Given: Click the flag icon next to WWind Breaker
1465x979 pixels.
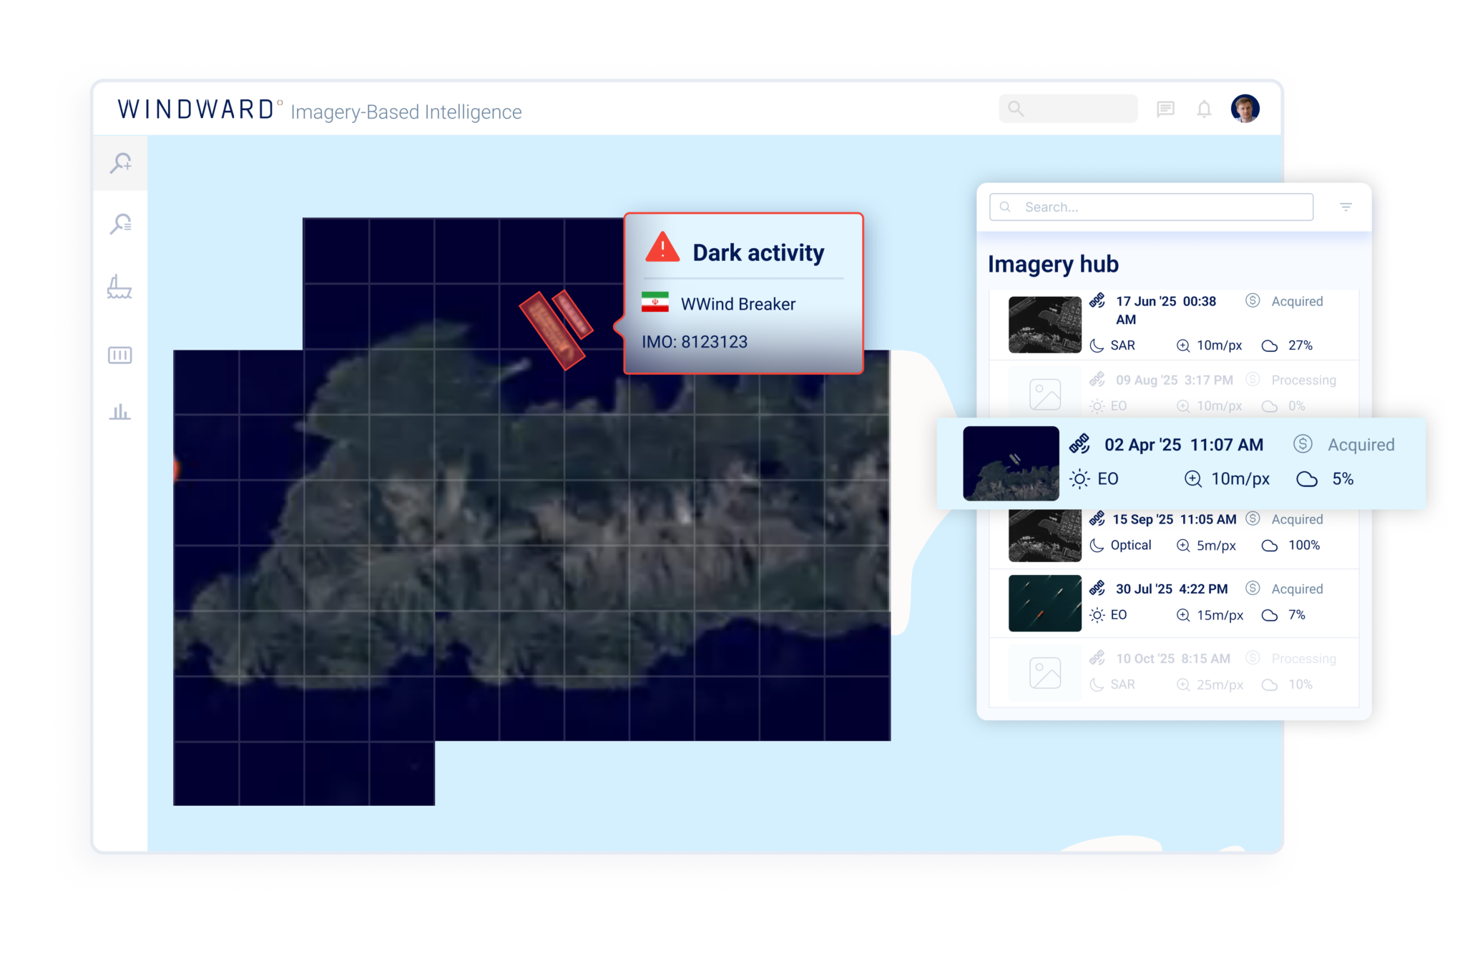Looking at the screenshot, I should 655,302.
